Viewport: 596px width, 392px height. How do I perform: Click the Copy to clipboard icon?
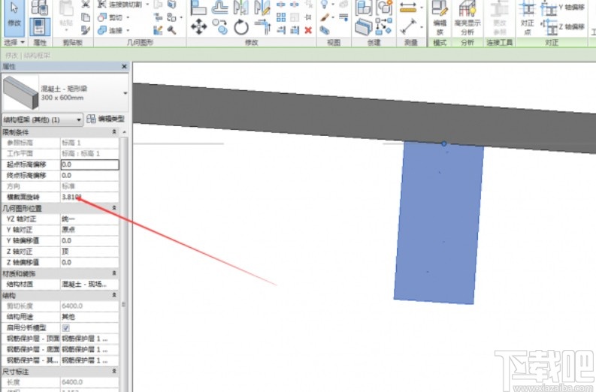pos(86,17)
